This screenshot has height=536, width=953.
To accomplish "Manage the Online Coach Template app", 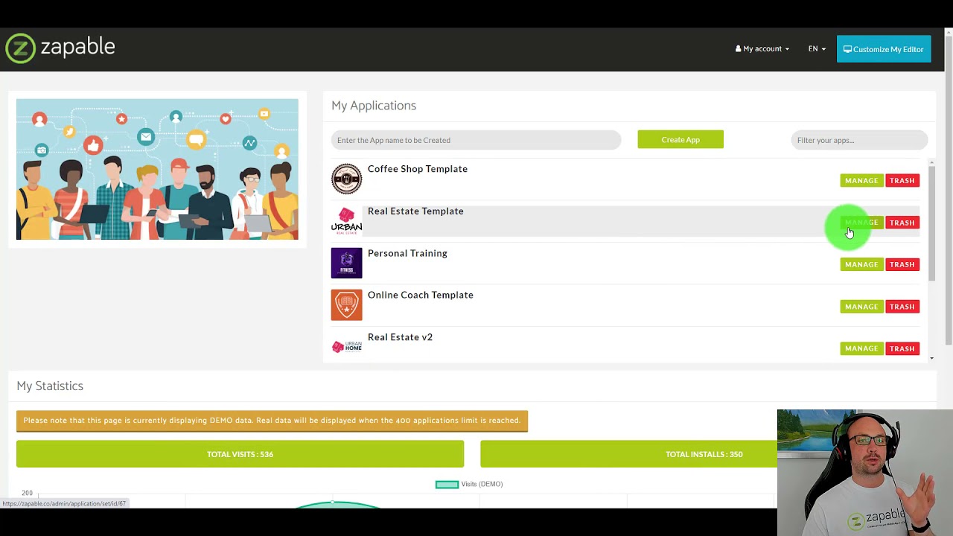I will pyautogui.click(x=861, y=307).
